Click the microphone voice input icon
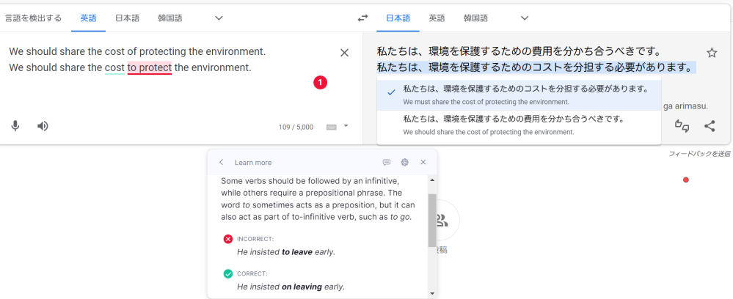The width and height of the screenshot is (733, 299). click(15, 126)
